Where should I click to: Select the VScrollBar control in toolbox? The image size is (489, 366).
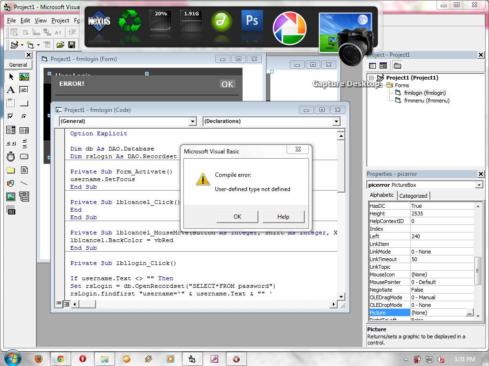click(24, 143)
